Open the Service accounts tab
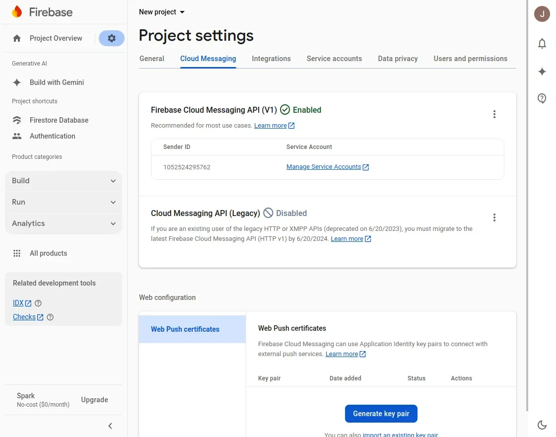Screen dimensions: 556x437 pos(335,59)
